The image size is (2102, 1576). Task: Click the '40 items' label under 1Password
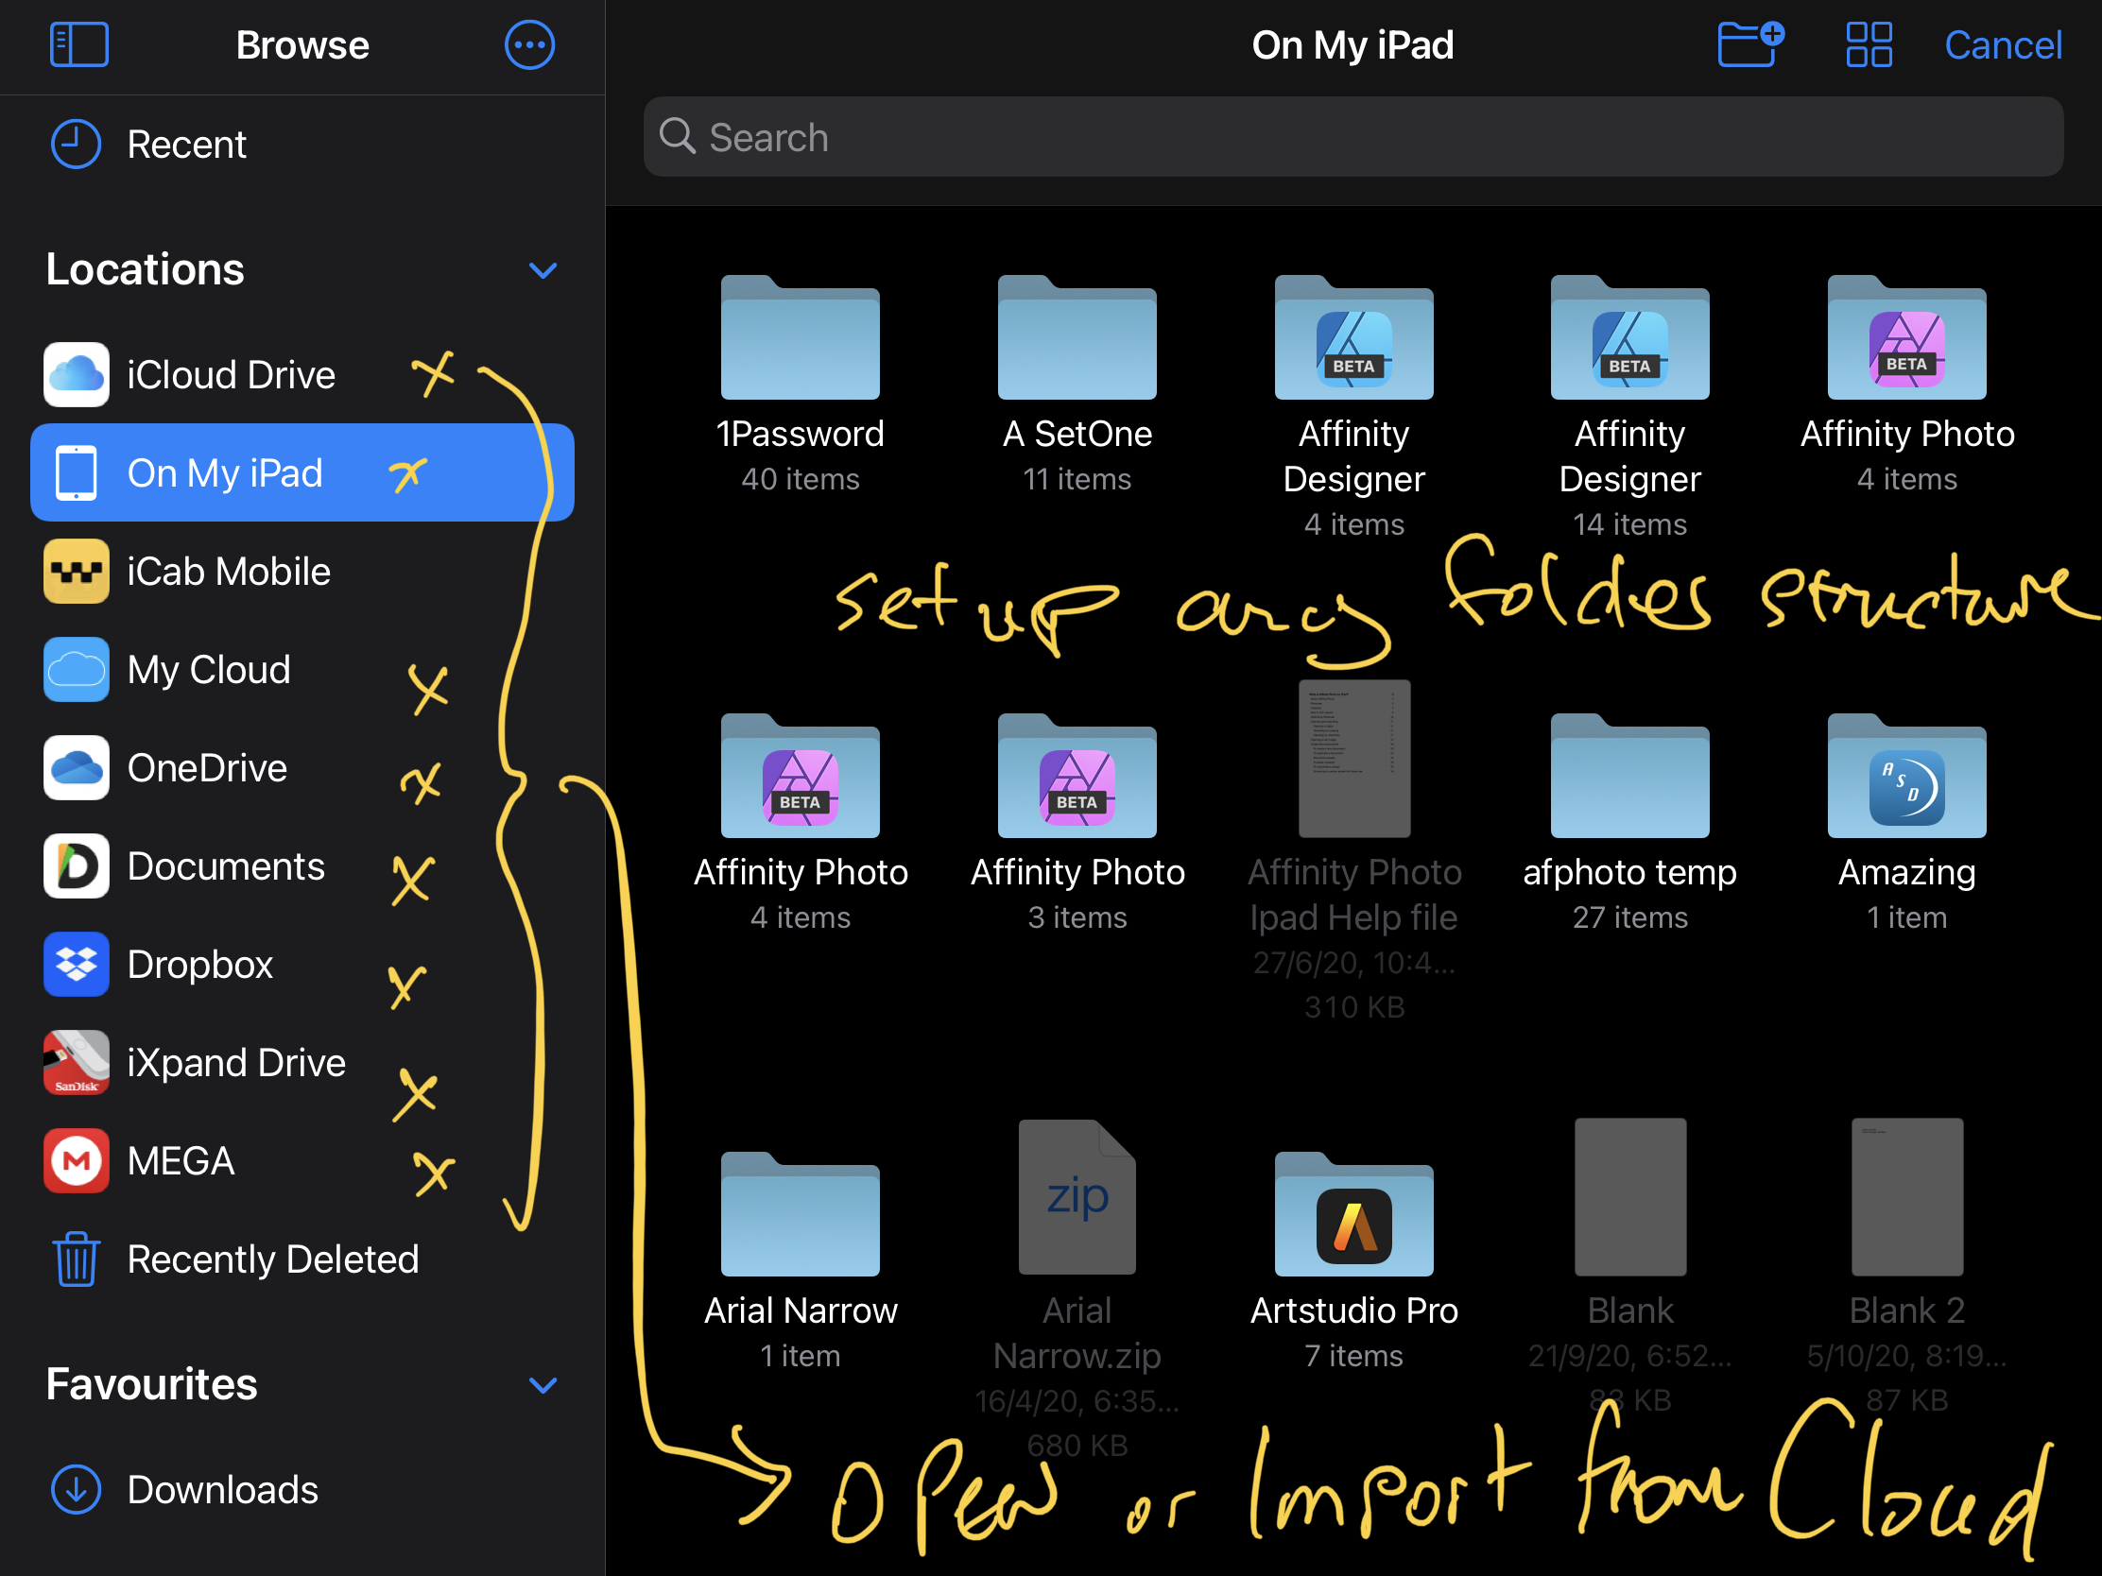(801, 479)
